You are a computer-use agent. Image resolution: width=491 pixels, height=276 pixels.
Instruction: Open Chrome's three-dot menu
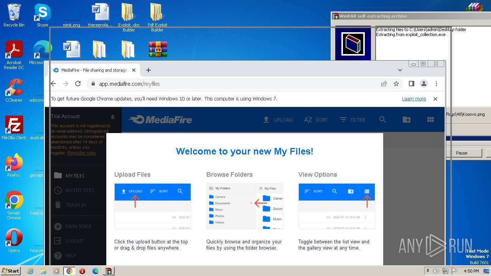pos(436,84)
